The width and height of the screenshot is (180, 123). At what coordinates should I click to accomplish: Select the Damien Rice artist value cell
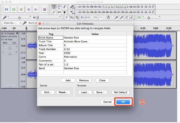click(x=95, y=38)
